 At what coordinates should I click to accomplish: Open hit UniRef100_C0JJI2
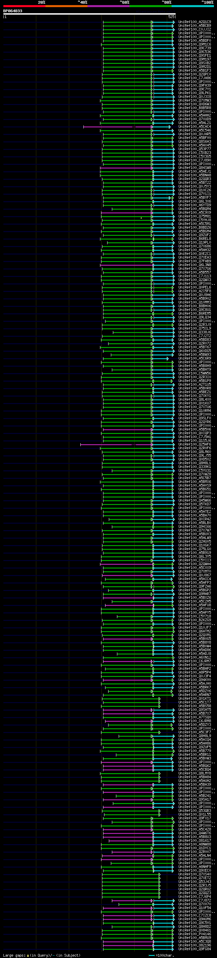[195, 29]
